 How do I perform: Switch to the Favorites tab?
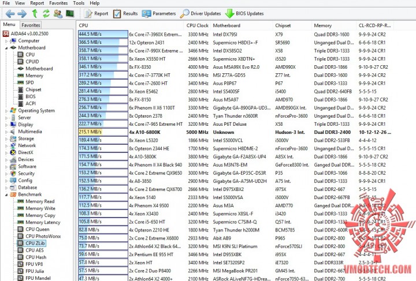coord(31,25)
